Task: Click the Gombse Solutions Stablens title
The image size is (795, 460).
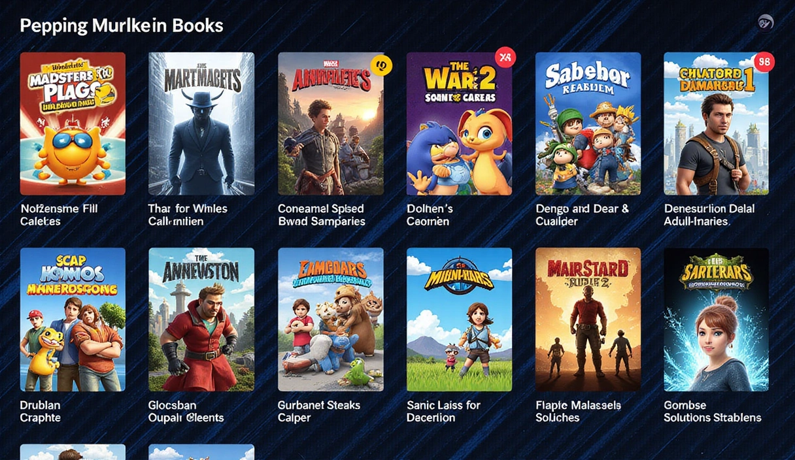Action: coord(713,411)
